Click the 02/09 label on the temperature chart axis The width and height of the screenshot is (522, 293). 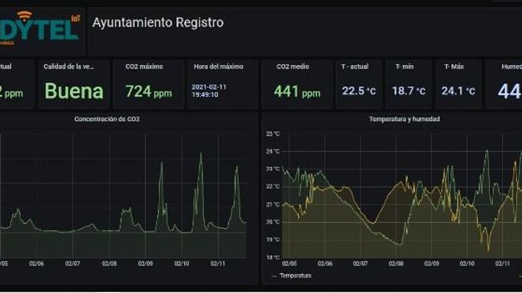tap(431, 263)
